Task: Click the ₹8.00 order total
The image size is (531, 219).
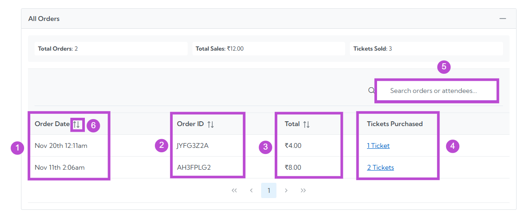Action: 293,168
